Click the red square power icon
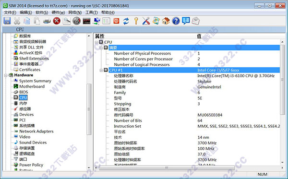Screen dimensions: 288x179 116,21
